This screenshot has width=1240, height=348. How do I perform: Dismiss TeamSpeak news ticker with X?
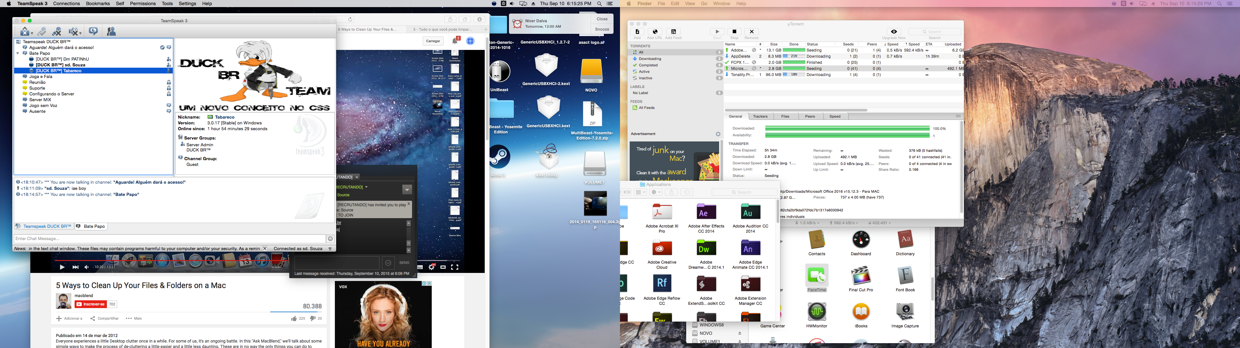[x=265, y=248]
